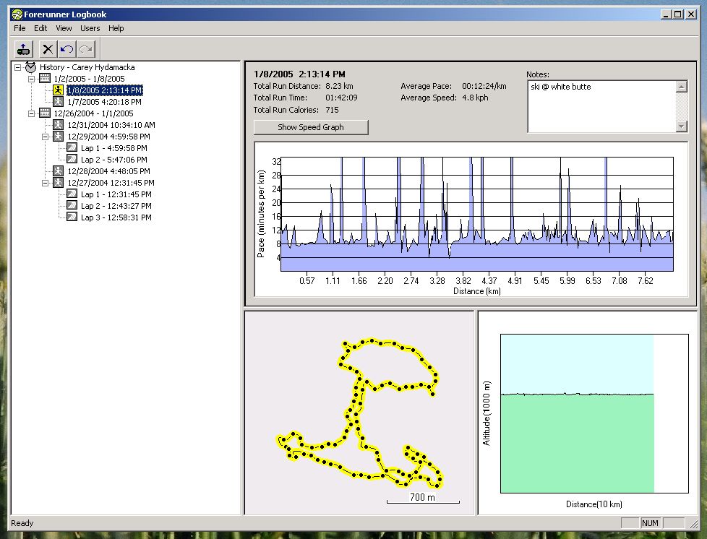This screenshot has width=707, height=539.
Task: Click runner icon for 12/28/2004 4:48:05 PM
Action: [x=58, y=171]
